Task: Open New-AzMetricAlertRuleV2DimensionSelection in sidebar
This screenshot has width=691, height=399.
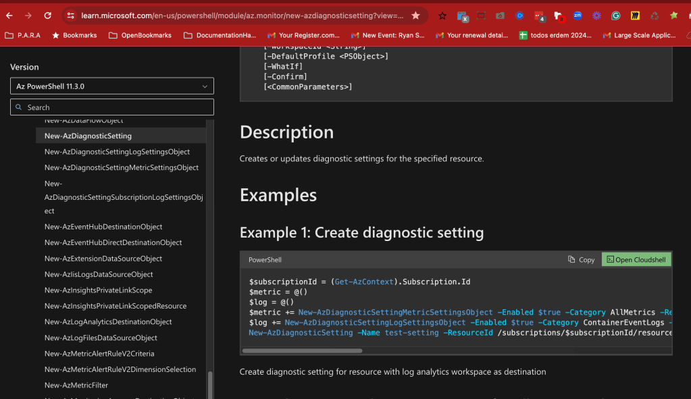Action: click(x=120, y=369)
